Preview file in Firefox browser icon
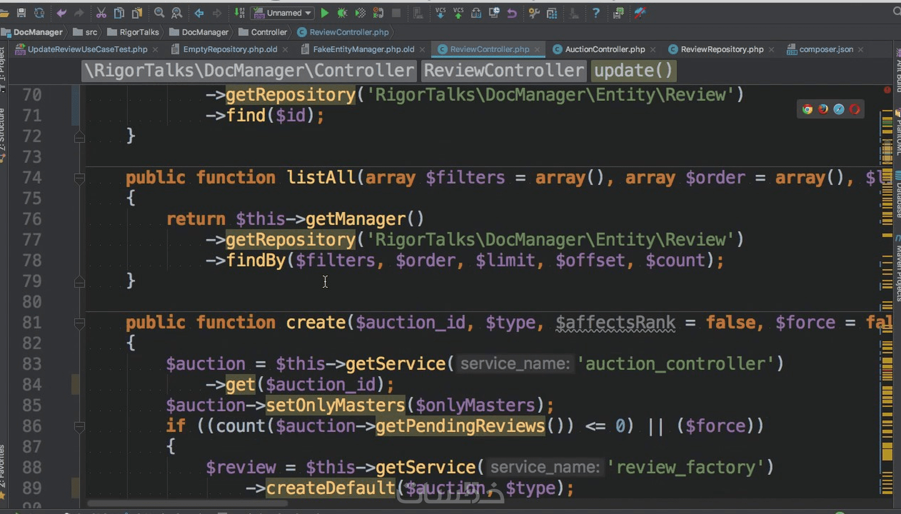Image resolution: width=901 pixels, height=514 pixels. click(x=822, y=109)
